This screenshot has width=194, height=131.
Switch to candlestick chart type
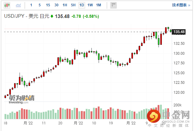7,5
